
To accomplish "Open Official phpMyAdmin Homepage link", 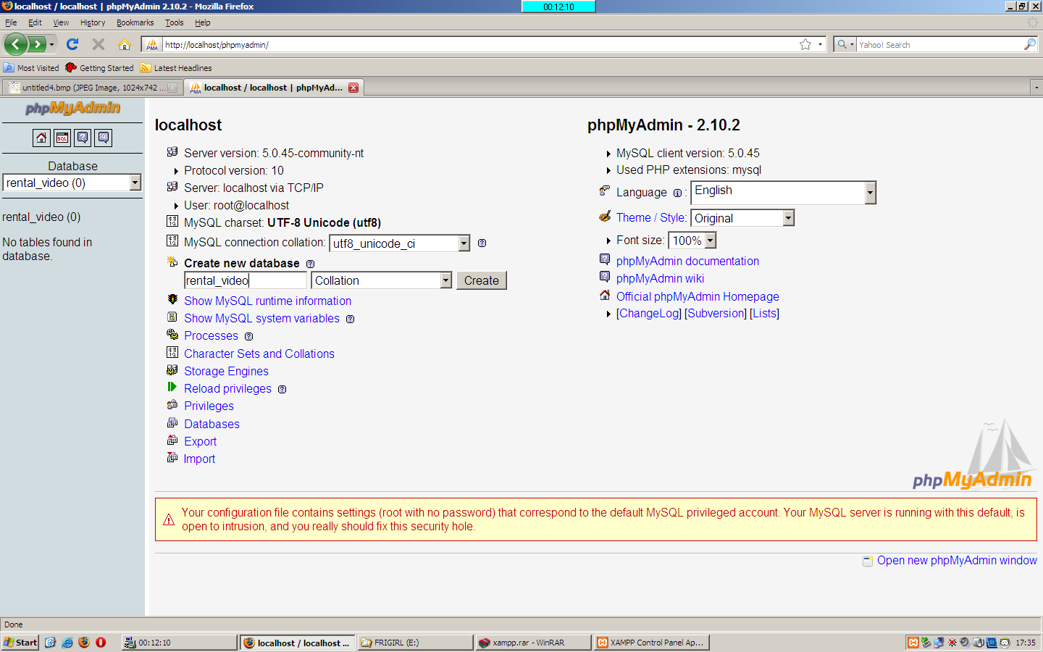I will pyautogui.click(x=698, y=296).
